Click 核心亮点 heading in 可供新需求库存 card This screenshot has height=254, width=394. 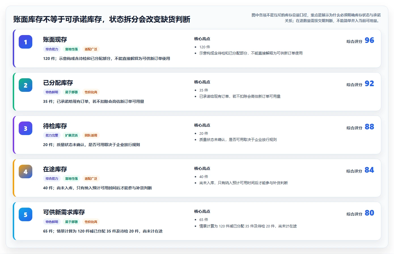point(202,212)
